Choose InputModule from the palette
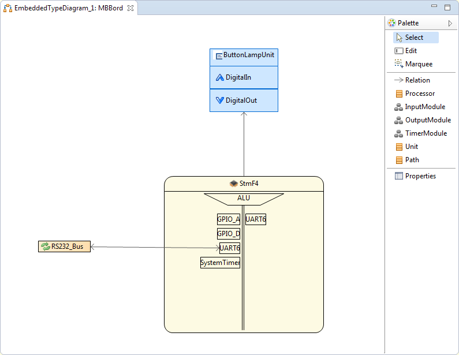Image resolution: width=459 pixels, height=355 pixels. [424, 107]
